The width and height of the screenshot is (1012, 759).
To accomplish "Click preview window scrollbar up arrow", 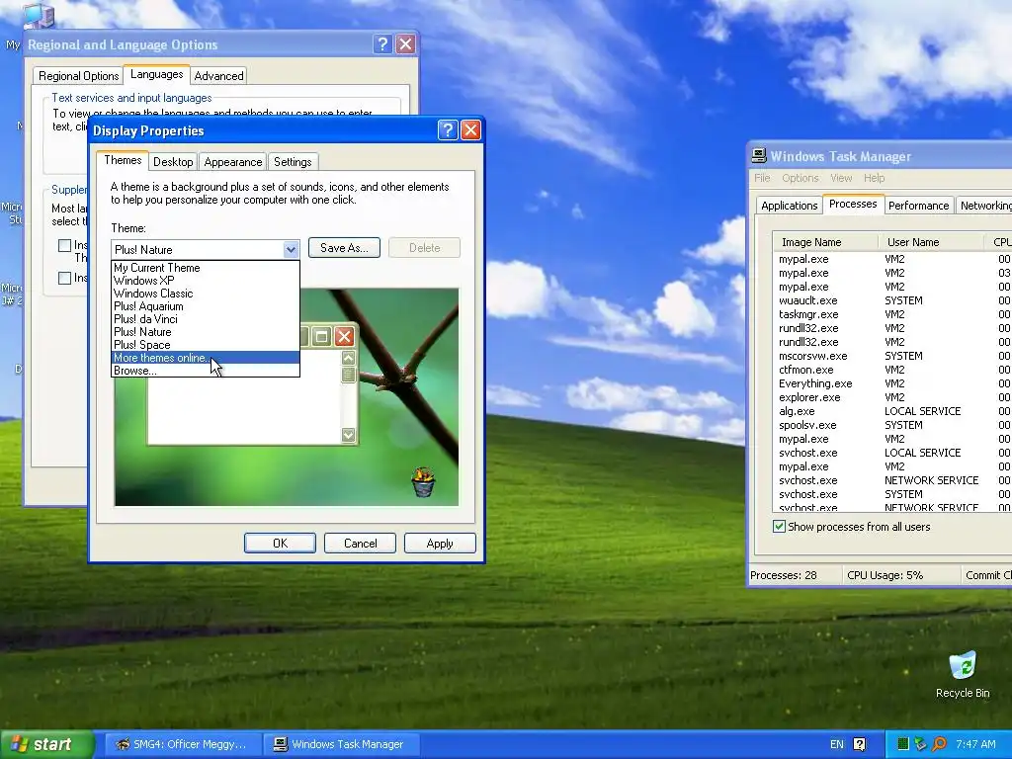I will coord(348,358).
